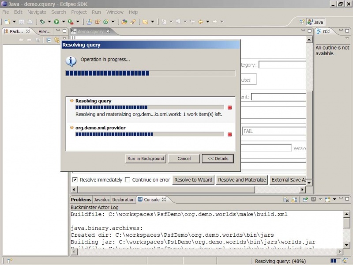Collapse the dialog with the << Details button
This screenshot has width=353, height=265.
coord(218,159)
